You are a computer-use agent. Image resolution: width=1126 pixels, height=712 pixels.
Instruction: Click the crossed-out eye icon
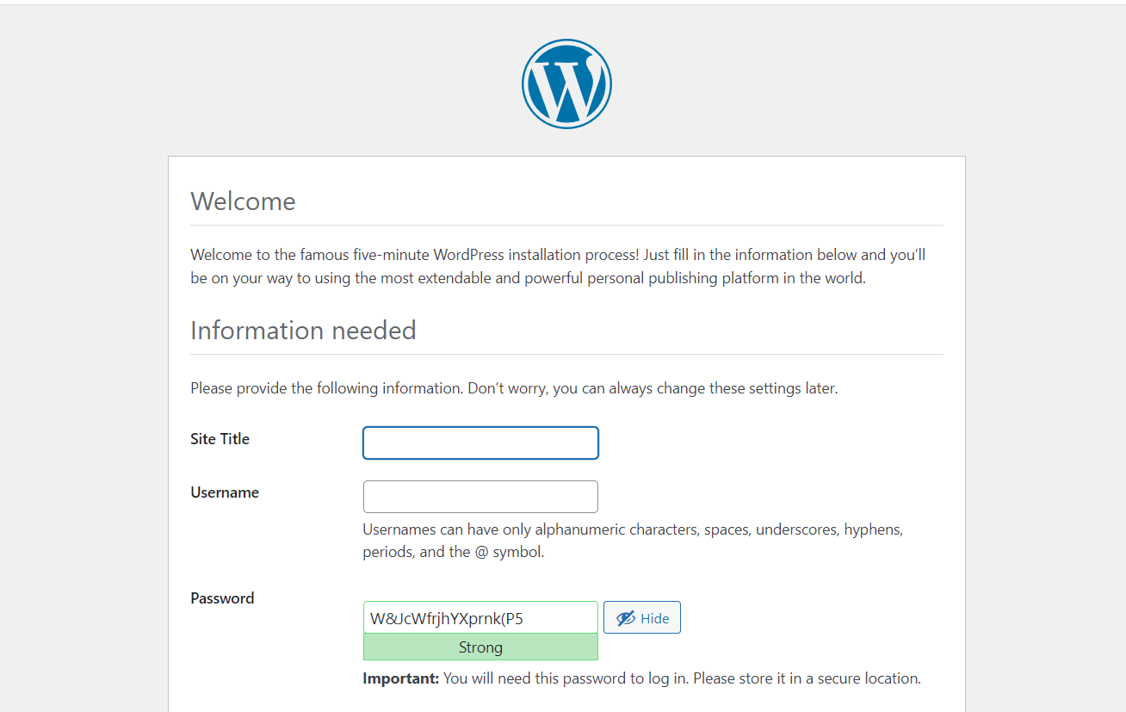click(x=625, y=617)
